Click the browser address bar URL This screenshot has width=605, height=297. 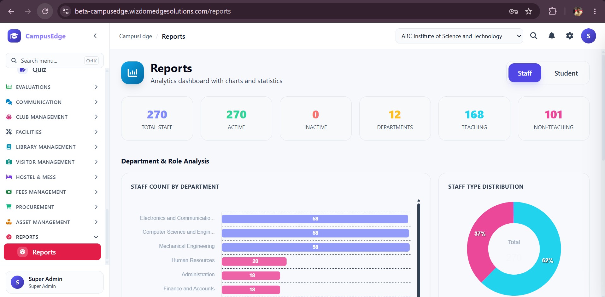click(x=153, y=11)
